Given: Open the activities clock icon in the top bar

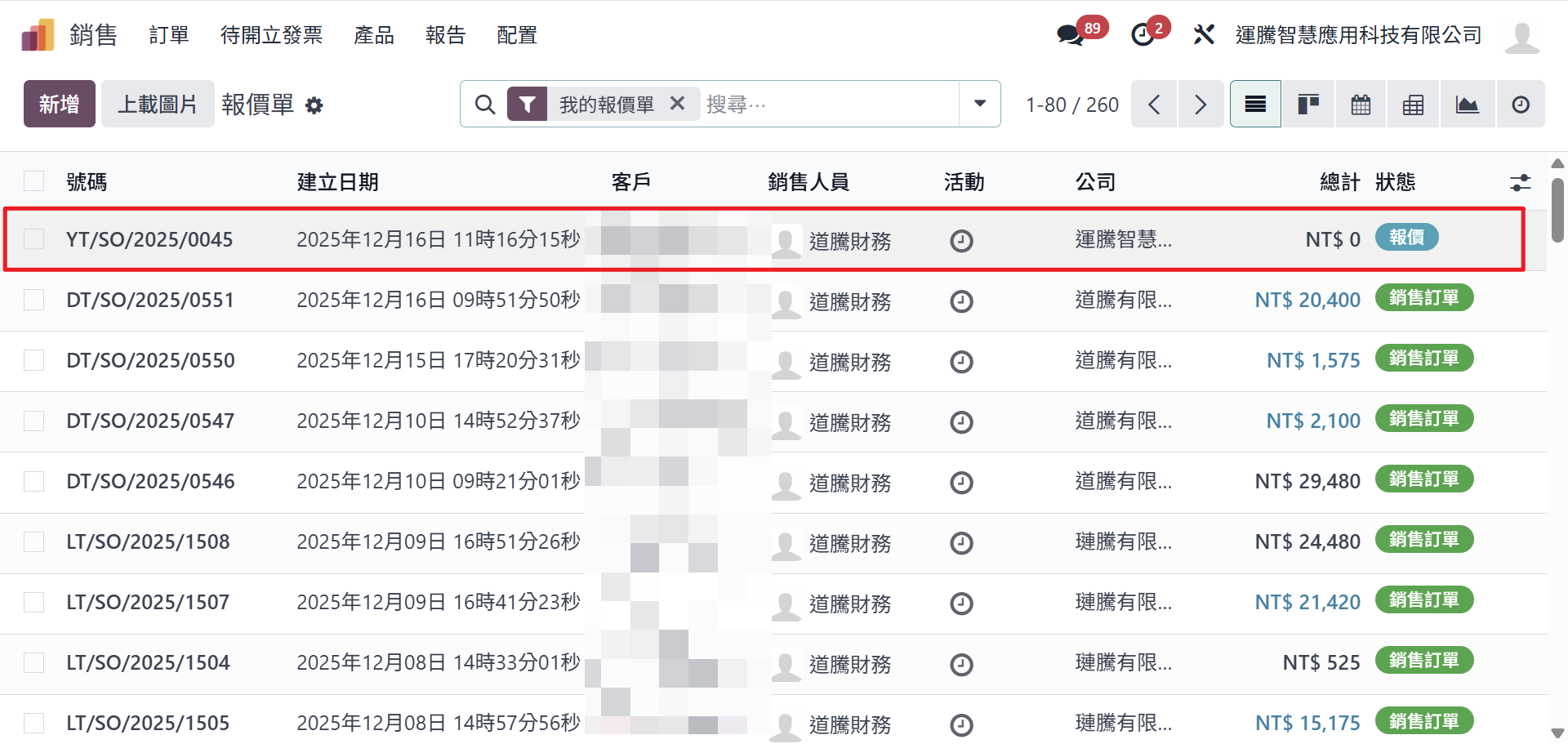Looking at the screenshot, I should [x=1143, y=35].
